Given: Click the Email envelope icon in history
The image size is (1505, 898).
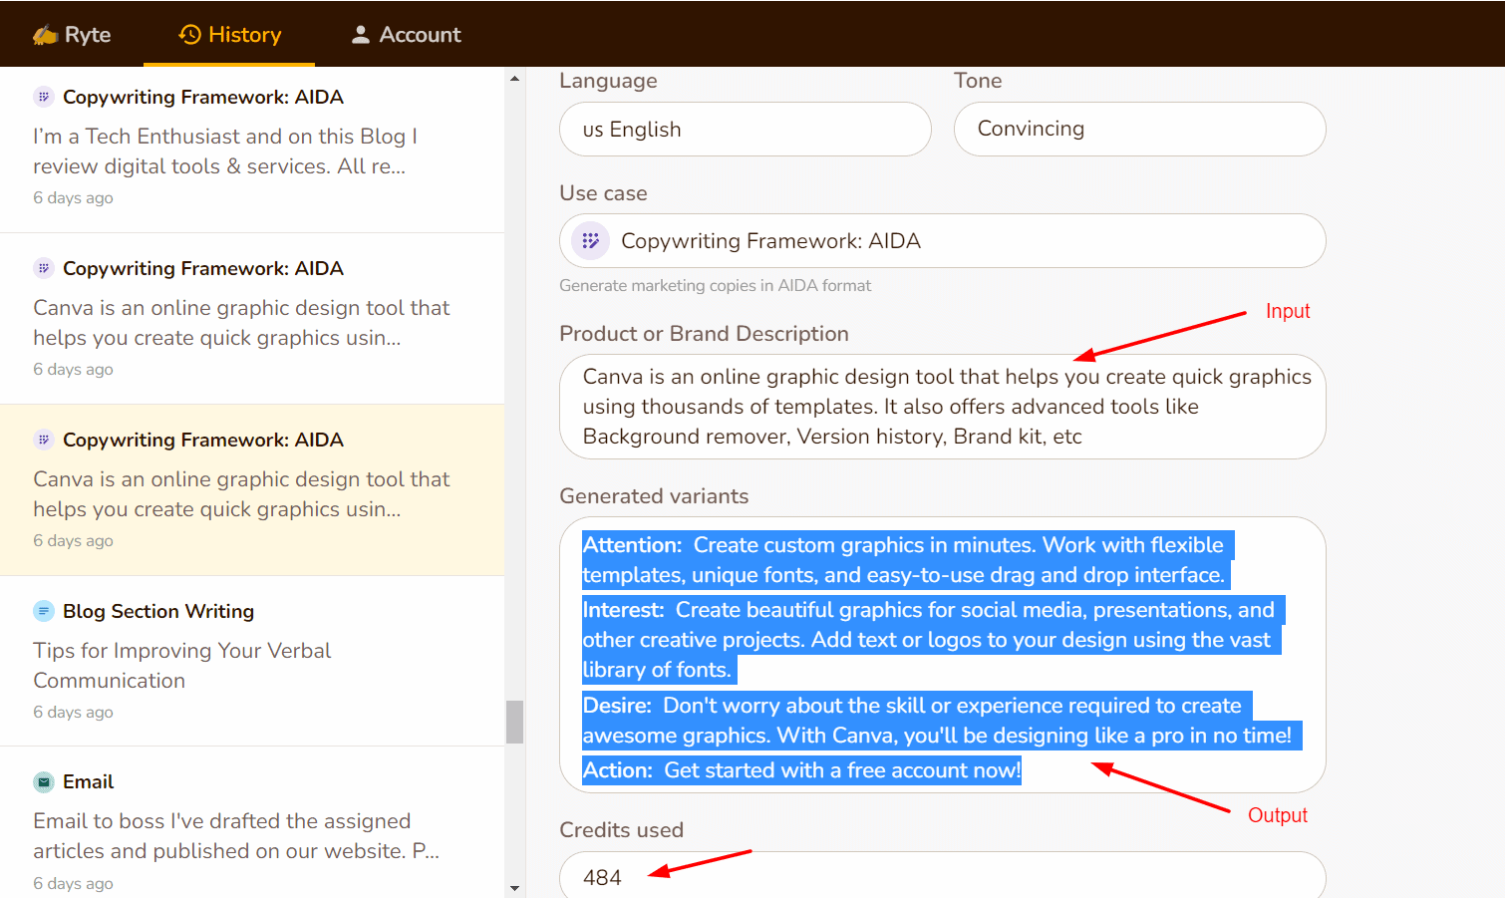Looking at the screenshot, I should click(x=44, y=782).
